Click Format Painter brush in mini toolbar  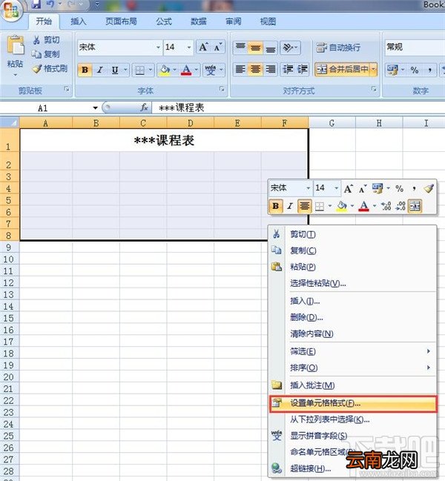(x=429, y=188)
